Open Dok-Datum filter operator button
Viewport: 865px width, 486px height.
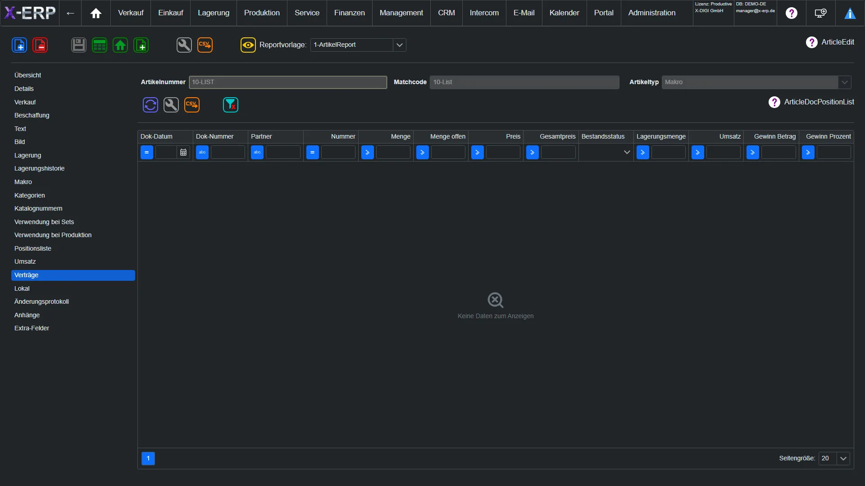pyautogui.click(x=147, y=153)
